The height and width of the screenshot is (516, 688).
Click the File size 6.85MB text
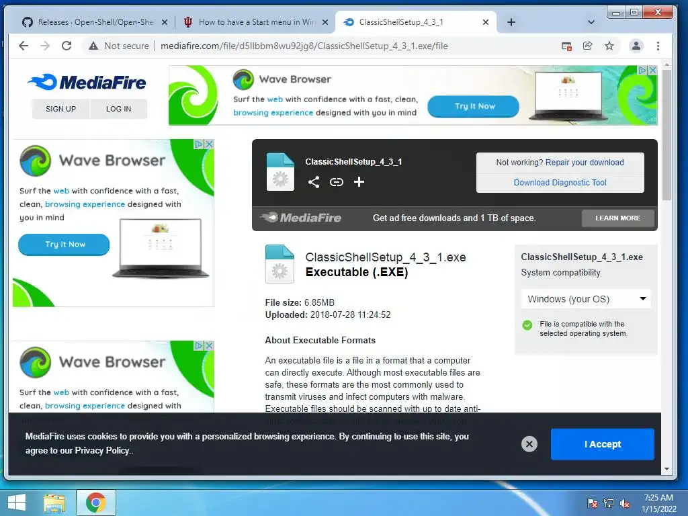(300, 303)
